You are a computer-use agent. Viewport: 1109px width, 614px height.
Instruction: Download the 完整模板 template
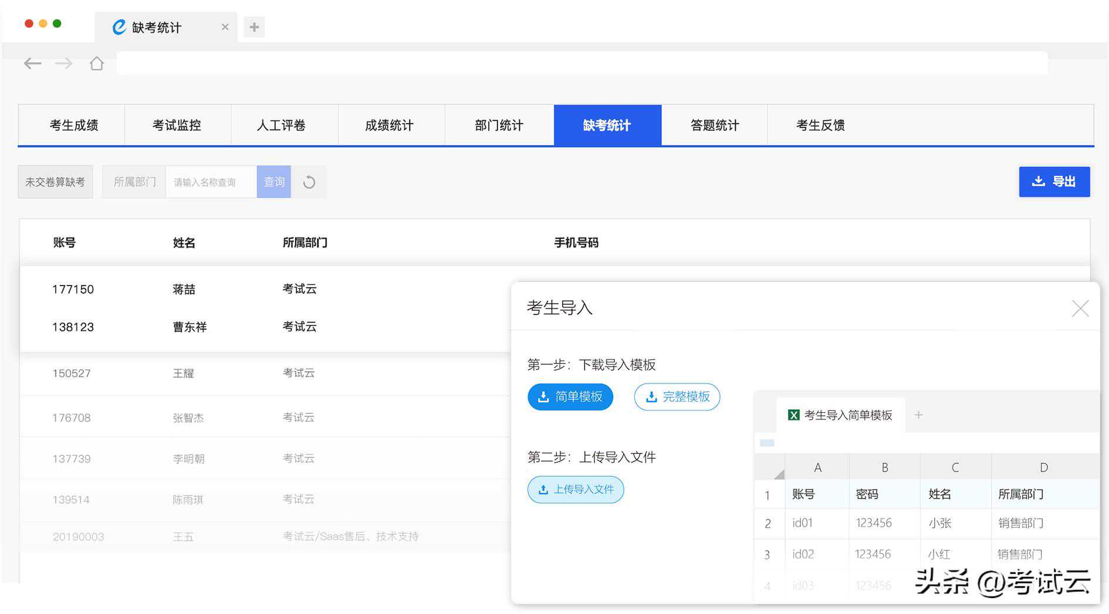[677, 397]
